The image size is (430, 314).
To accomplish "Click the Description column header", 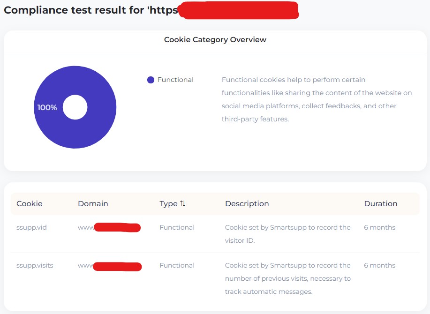I will click(247, 204).
